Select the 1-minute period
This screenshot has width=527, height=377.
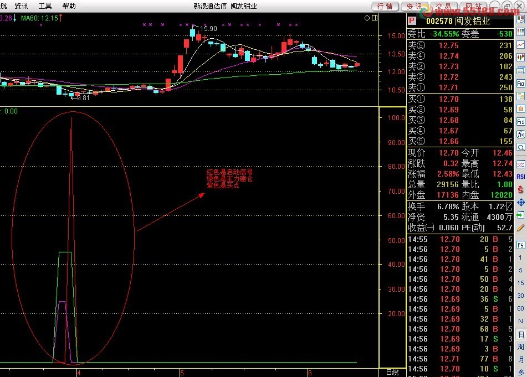click(x=520, y=257)
